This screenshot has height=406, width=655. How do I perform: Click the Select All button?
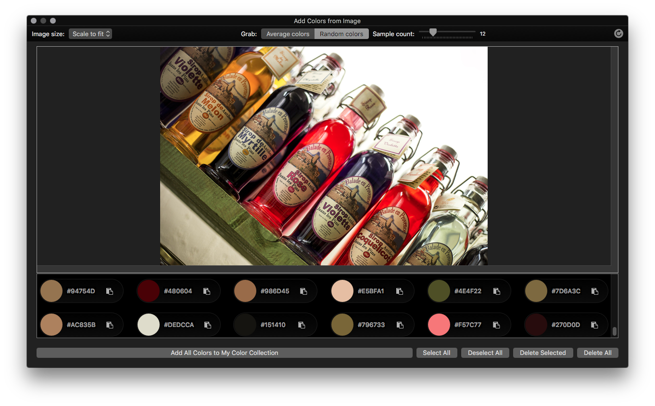pos(437,353)
